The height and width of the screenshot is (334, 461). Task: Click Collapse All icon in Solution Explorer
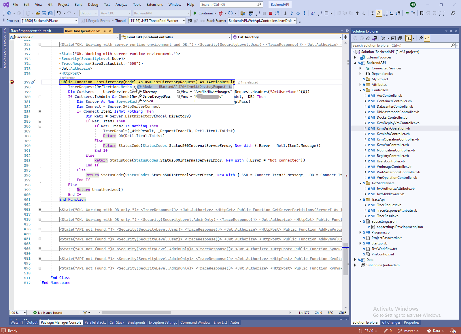click(394, 38)
